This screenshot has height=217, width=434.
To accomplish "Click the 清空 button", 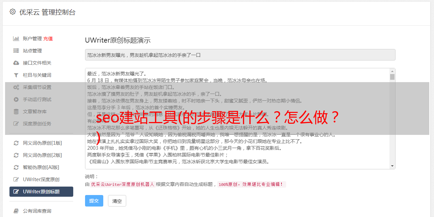I will (x=117, y=201).
